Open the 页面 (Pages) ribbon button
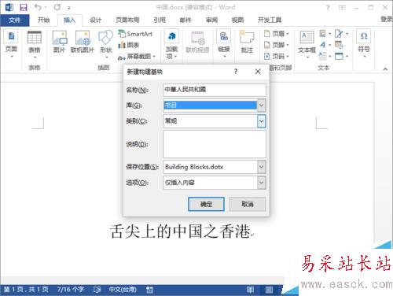 click(x=11, y=44)
